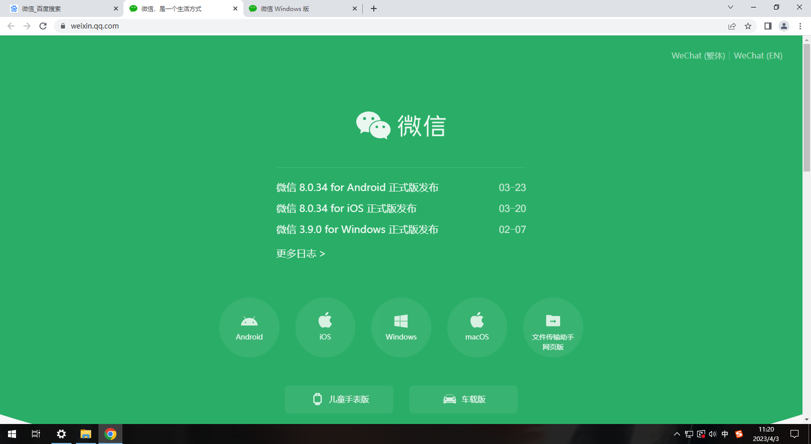Click the WeChat 微信 logo
The width and height of the screenshot is (811, 444).
point(401,125)
